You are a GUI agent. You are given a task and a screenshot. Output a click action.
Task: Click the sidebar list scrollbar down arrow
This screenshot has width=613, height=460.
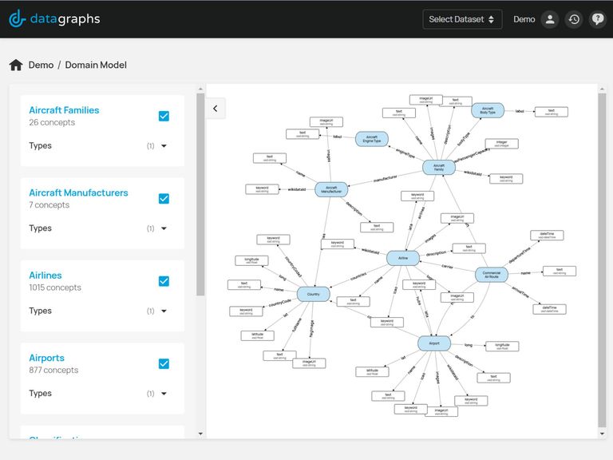200,434
